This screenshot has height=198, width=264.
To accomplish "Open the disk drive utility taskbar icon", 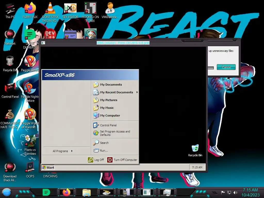I will [106, 192].
